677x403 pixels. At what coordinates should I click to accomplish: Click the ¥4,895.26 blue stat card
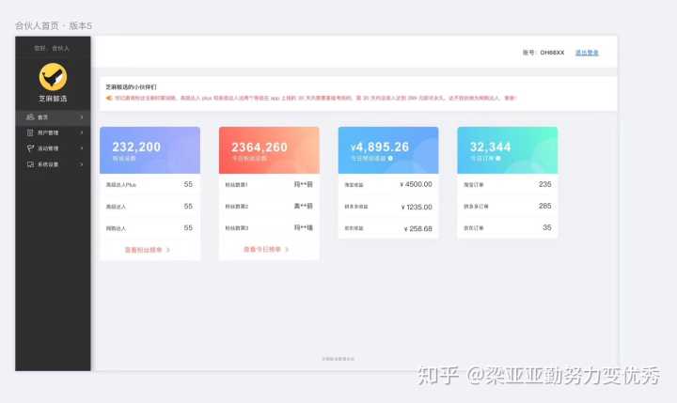(388, 150)
